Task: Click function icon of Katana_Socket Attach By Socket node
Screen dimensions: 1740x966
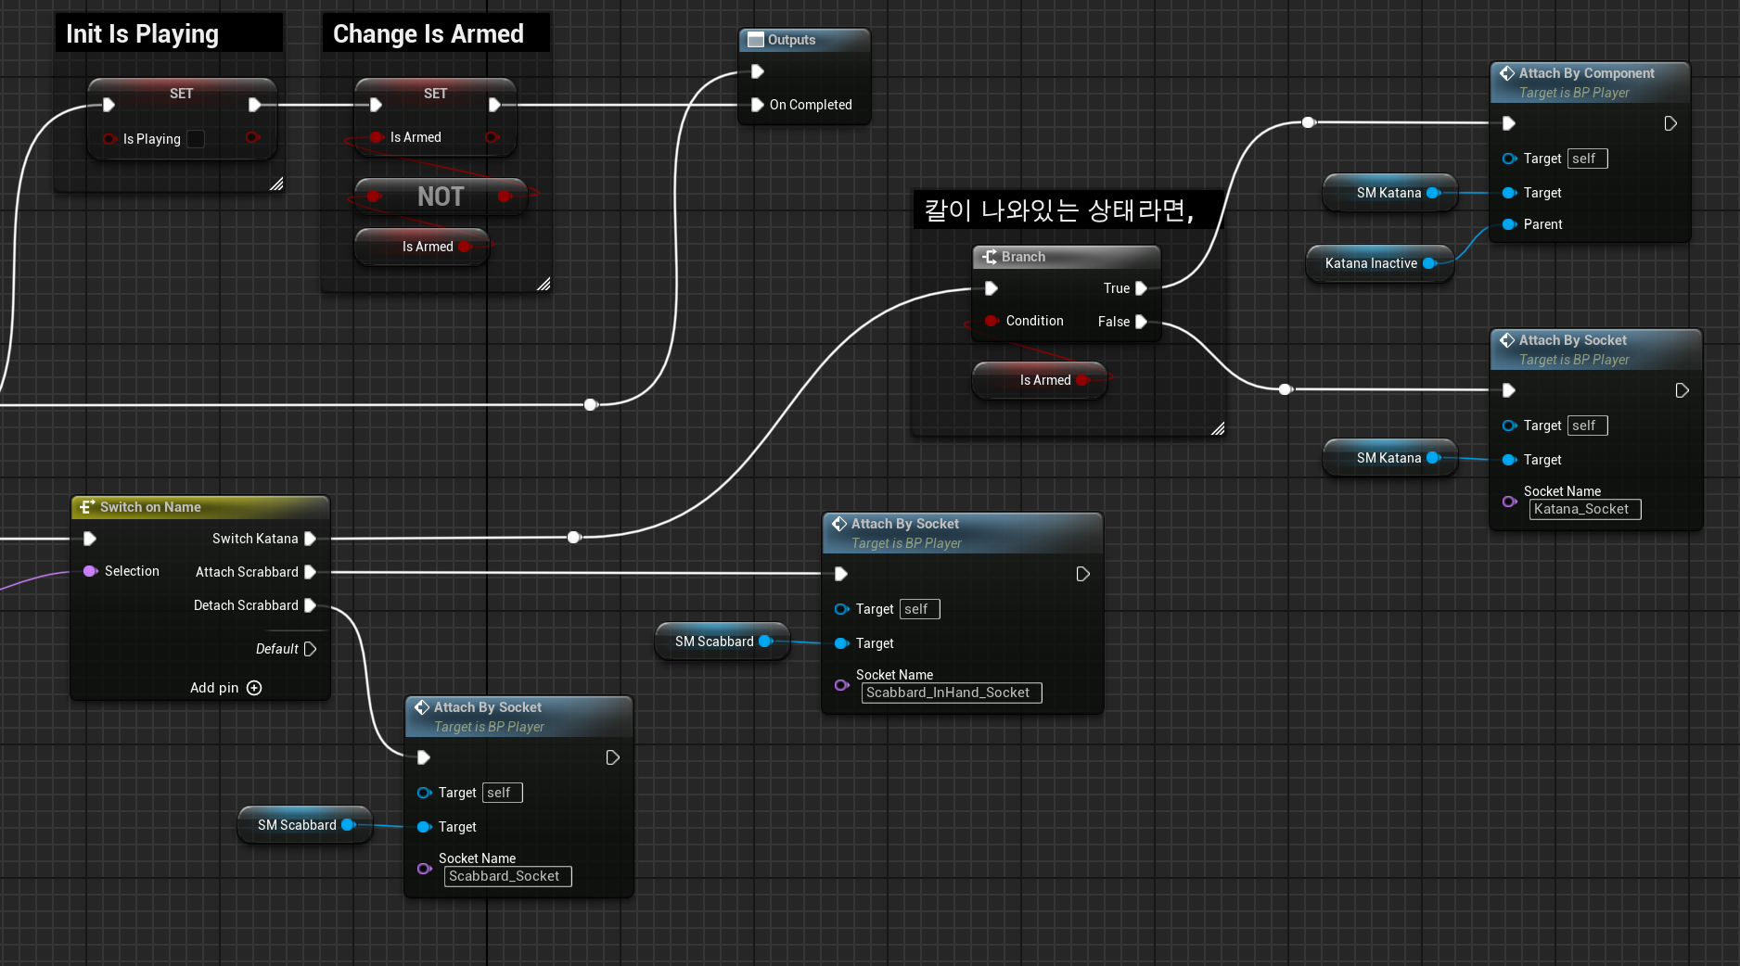Action: pyautogui.click(x=1507, y=340)
